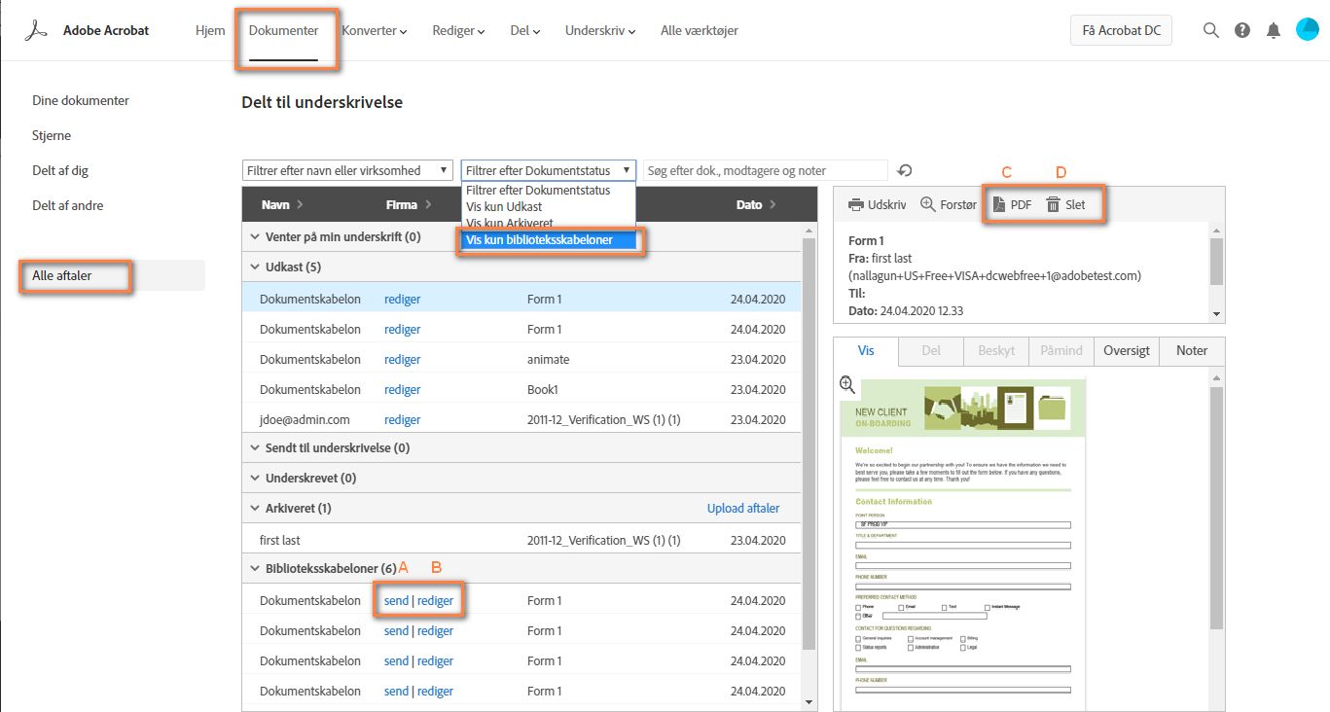Click rediger in jdoe@admin.com row
The height and width of the screenshot is (712, 1330).
click(403, 420)
